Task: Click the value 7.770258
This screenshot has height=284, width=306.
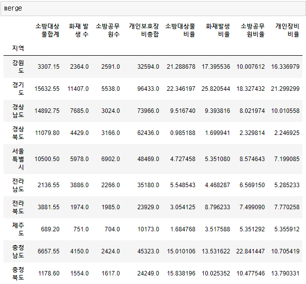Action: pos(287,207)
